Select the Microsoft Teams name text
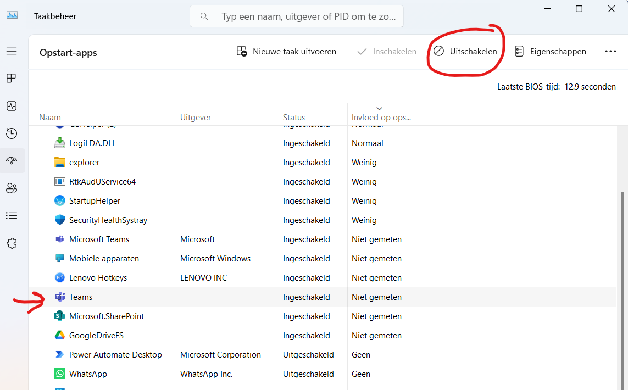Viewport: 628px width, 390px height. (99, 239)
